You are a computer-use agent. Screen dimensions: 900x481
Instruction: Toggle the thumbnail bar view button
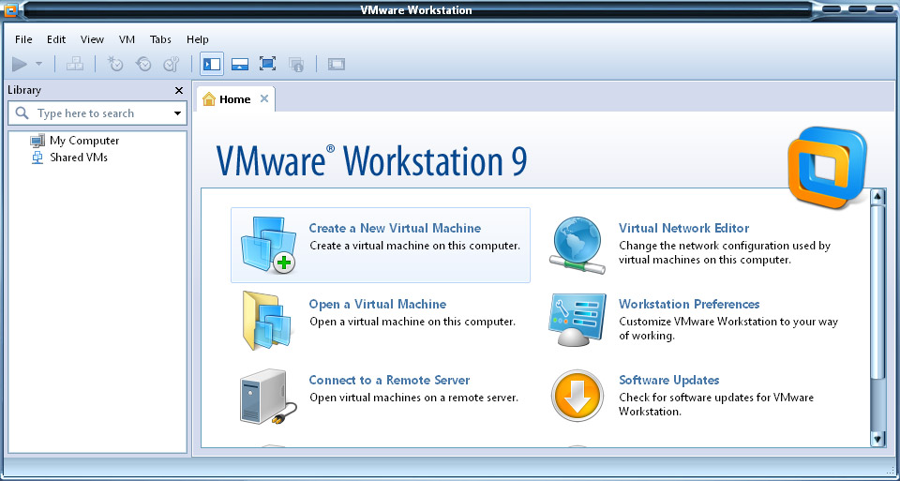239,64
